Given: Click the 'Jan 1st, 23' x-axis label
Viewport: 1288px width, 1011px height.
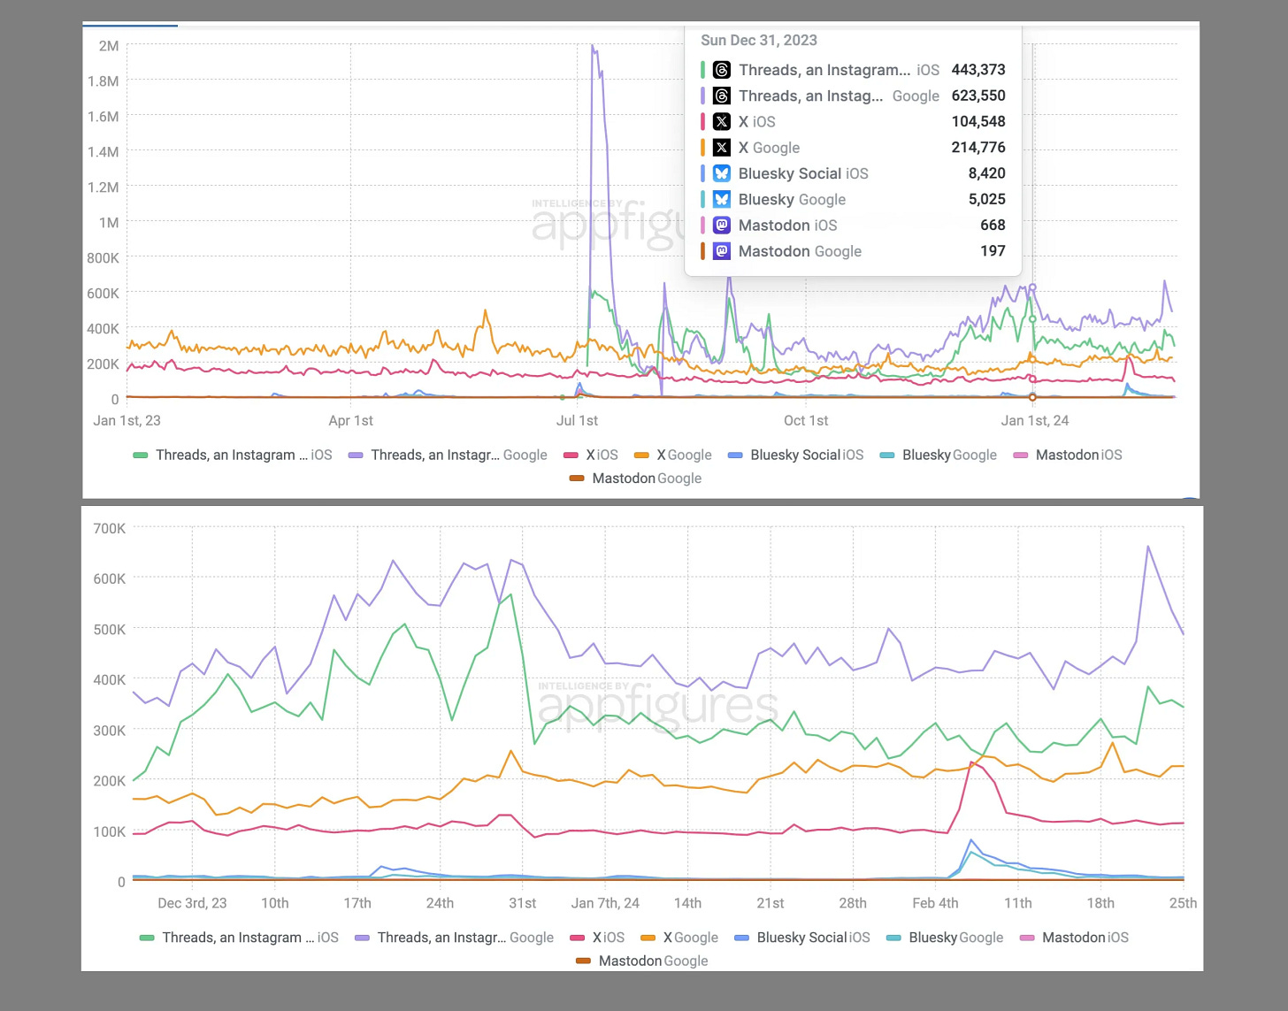Looking at the screenshot, I should tap(127, 421).
